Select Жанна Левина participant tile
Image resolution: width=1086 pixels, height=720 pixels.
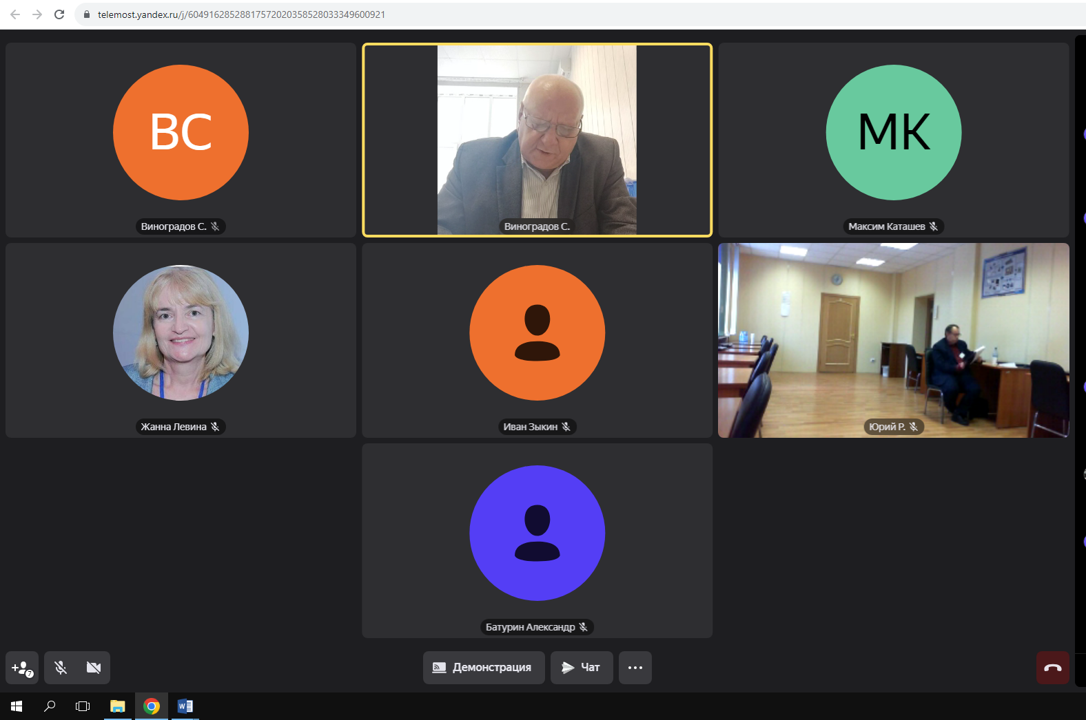(x=181, y=340)
